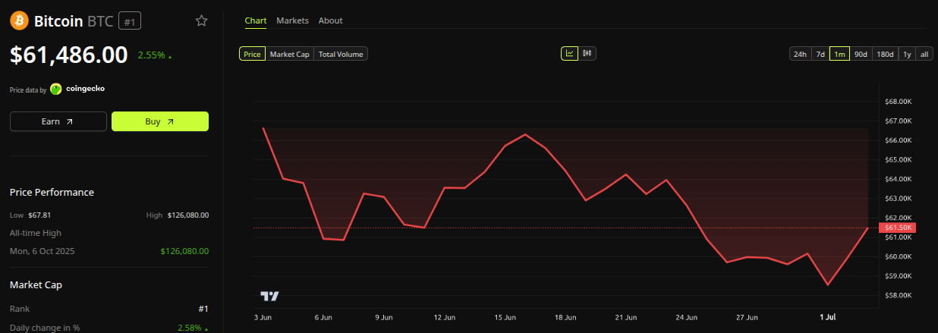Click the Price Performance heading
Image resolution: width=938 pixels, height=333 pixels.
coord(52,193)
